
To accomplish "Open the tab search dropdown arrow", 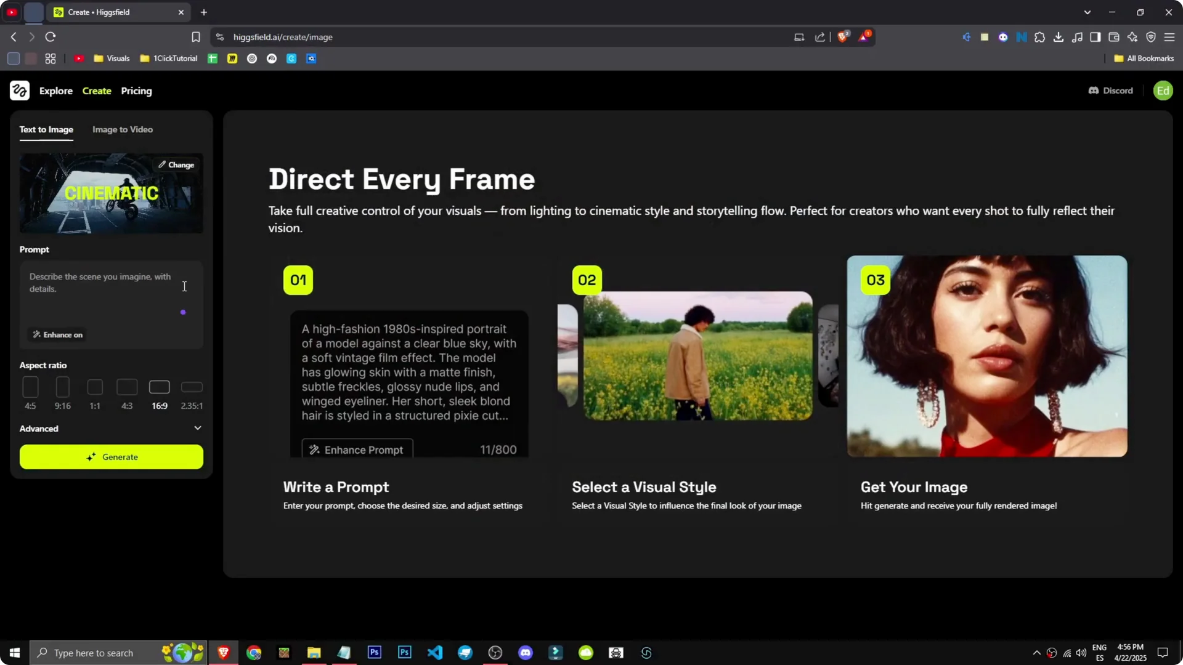I will click(1088, 12).
